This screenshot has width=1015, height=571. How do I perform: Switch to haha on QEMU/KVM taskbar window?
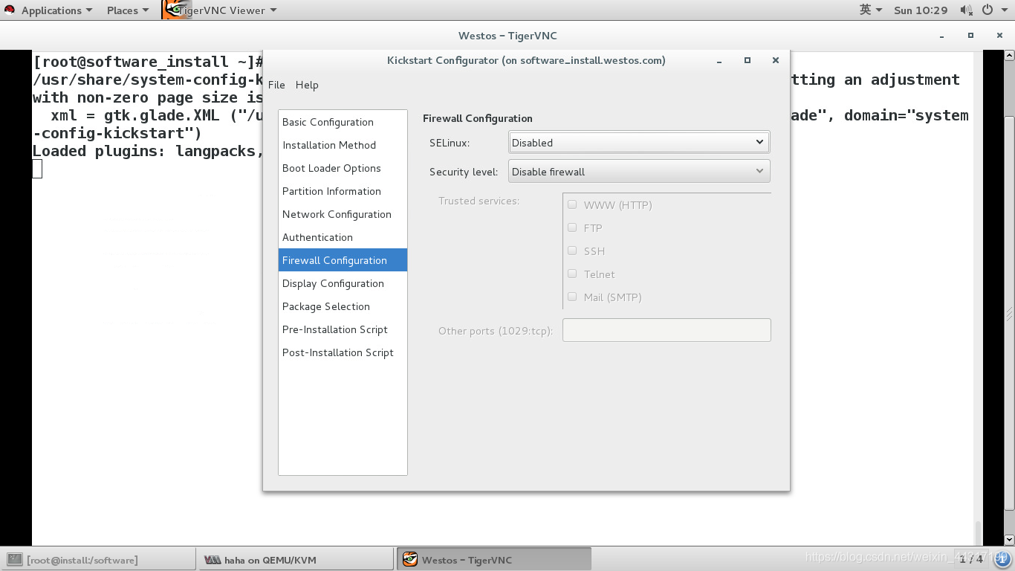click(296, 560)
